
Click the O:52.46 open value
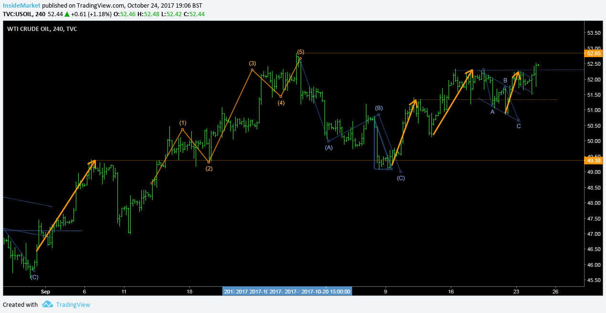pyautogui.click(x=124, y=14)
